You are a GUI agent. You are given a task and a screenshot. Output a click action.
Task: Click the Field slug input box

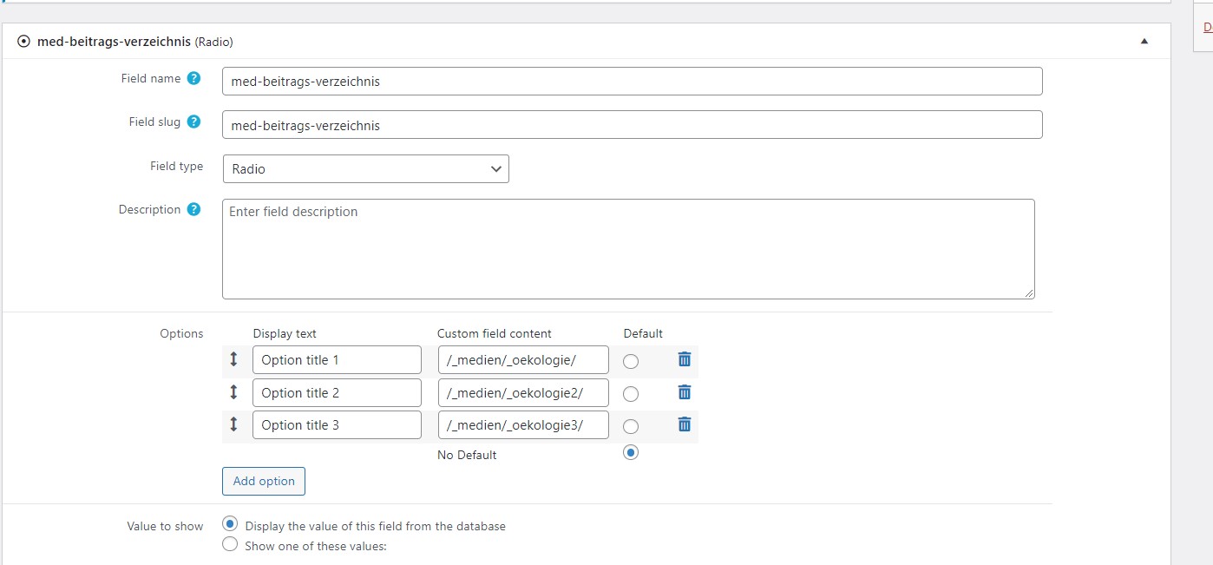633,125
